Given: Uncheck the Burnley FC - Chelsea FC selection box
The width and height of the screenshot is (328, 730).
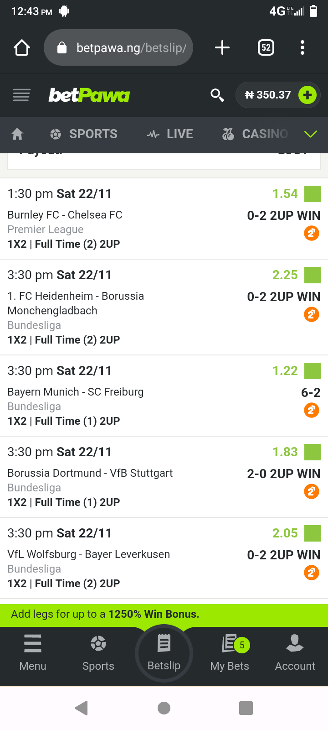Looking at the screenshot, I should (313, 194).
